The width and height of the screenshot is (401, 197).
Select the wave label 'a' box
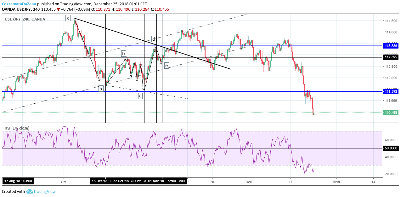(x=101, y=89)
